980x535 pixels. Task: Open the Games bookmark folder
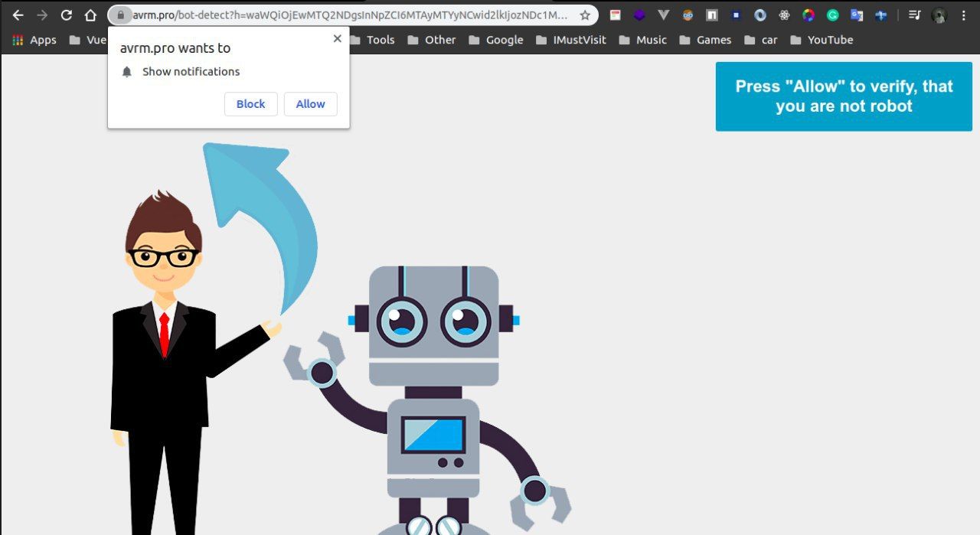(705, 40)
